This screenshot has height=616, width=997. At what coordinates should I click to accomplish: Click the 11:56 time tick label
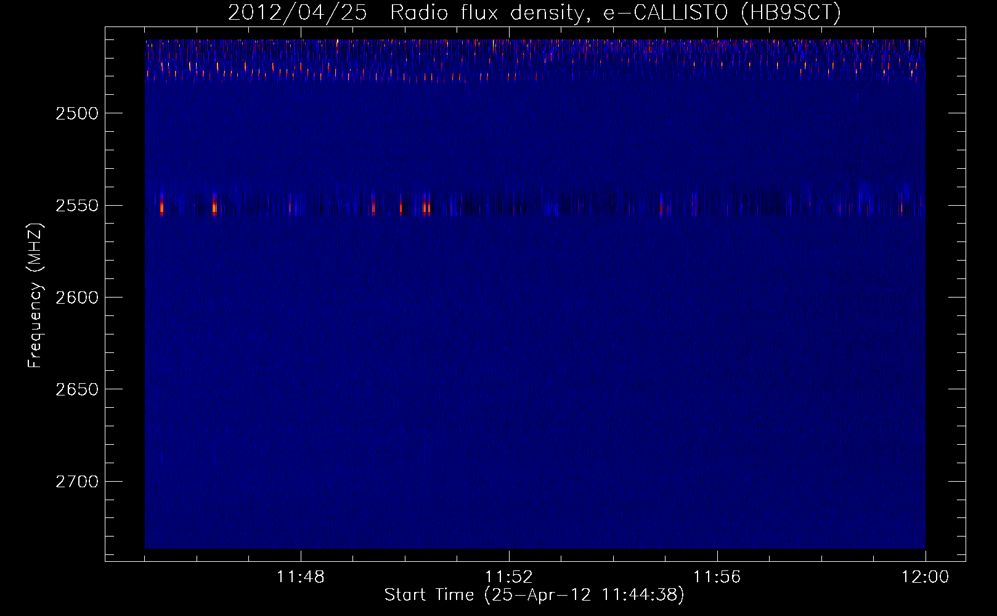[717, 577]
